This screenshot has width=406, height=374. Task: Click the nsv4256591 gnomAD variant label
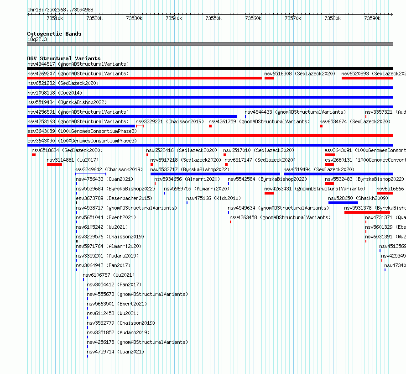(x=78, y=112)
